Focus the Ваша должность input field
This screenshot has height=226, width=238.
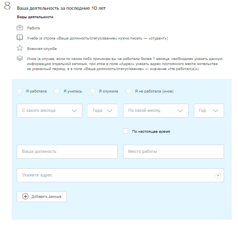pos(67,152)
